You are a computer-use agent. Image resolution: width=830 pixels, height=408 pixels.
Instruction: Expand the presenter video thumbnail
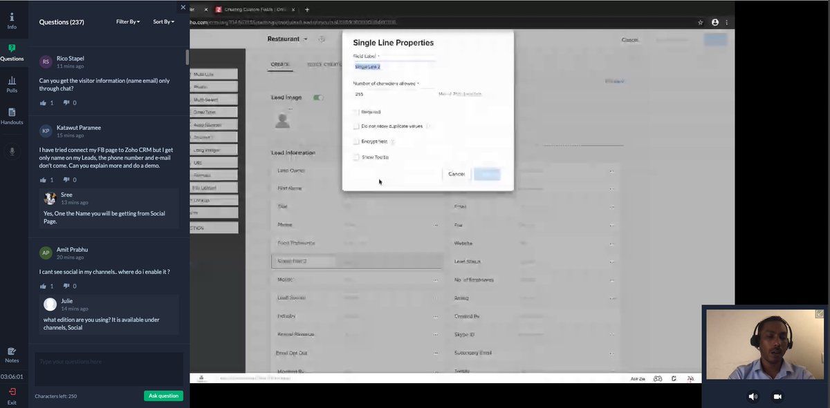tap(820, 313)
